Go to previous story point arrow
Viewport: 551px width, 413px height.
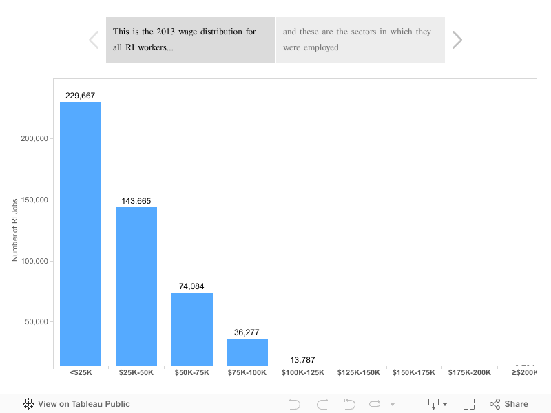pos(94,40)
